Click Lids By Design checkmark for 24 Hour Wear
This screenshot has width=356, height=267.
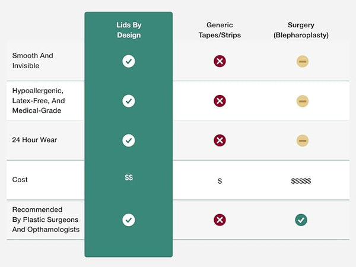tap(129, 141)
